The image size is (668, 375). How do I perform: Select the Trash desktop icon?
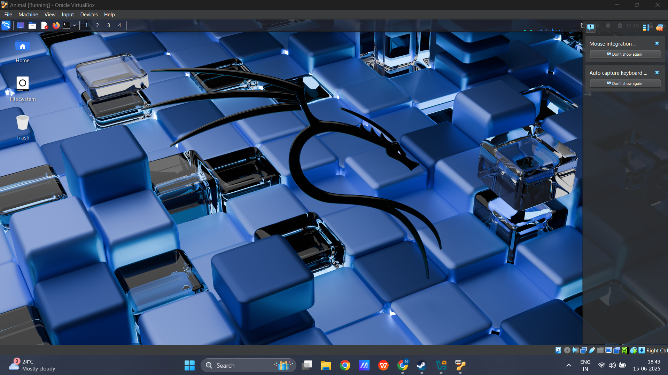point(23,127)
